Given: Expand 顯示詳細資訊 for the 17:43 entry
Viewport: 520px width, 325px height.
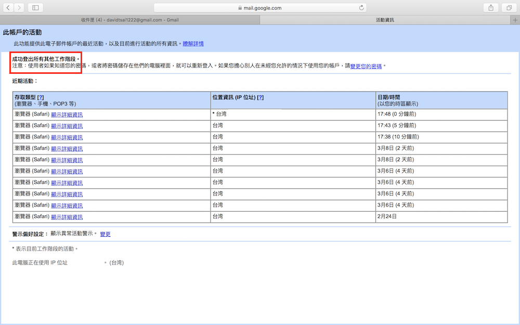Looking at the screenshot, I should 67,126.
